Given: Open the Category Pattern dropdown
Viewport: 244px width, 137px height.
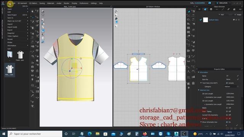Looking at the screenshot, I should (x=231, y=86).
